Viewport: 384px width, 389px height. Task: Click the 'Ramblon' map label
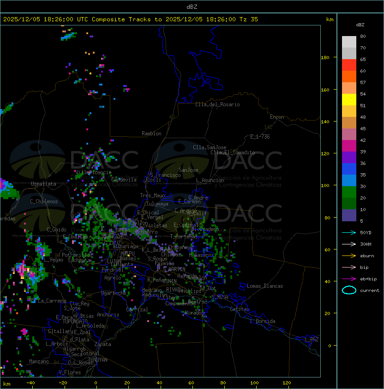click(151, 134)
